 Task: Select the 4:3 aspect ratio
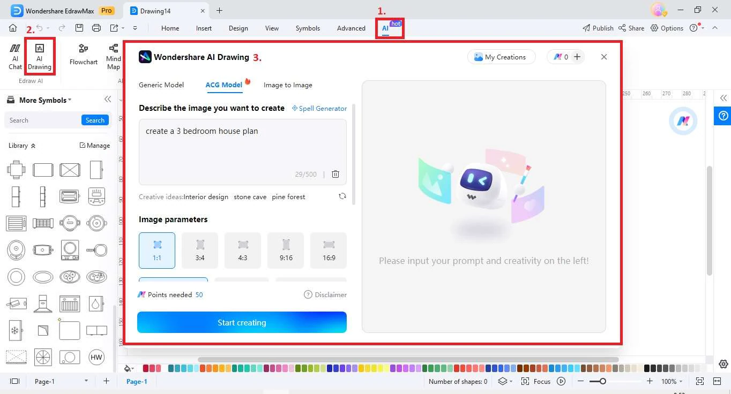point(243,251)
